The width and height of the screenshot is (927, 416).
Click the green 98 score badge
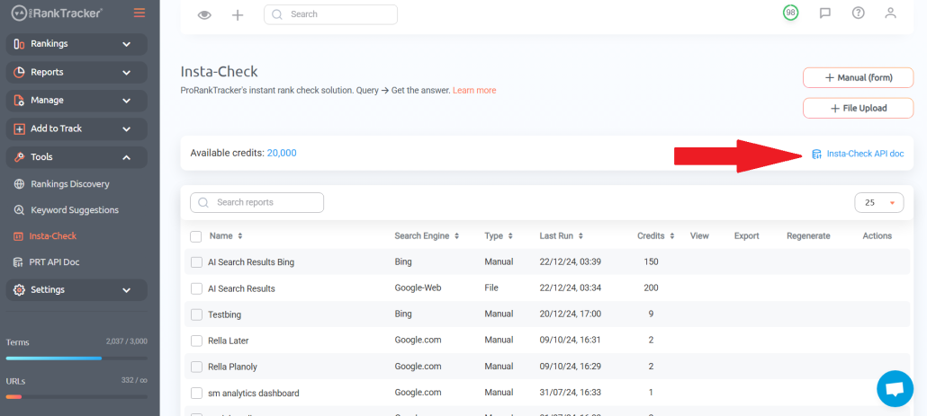(x=790, y=13)
